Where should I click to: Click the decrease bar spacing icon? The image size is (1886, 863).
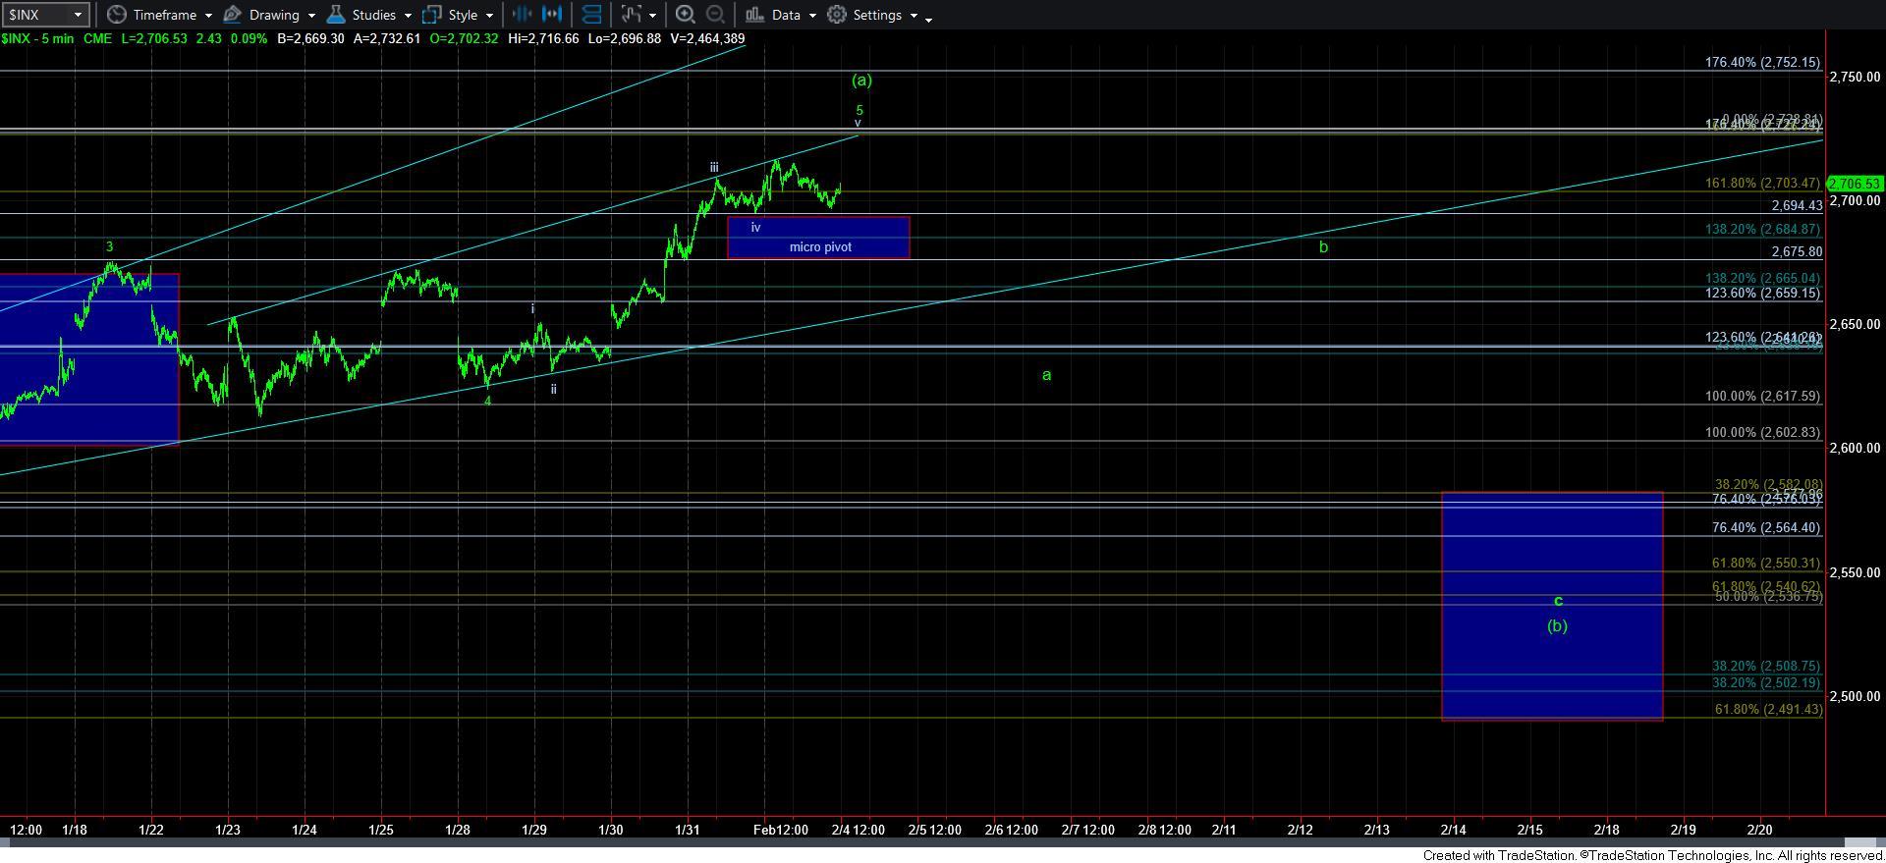(x=522, y=15)
